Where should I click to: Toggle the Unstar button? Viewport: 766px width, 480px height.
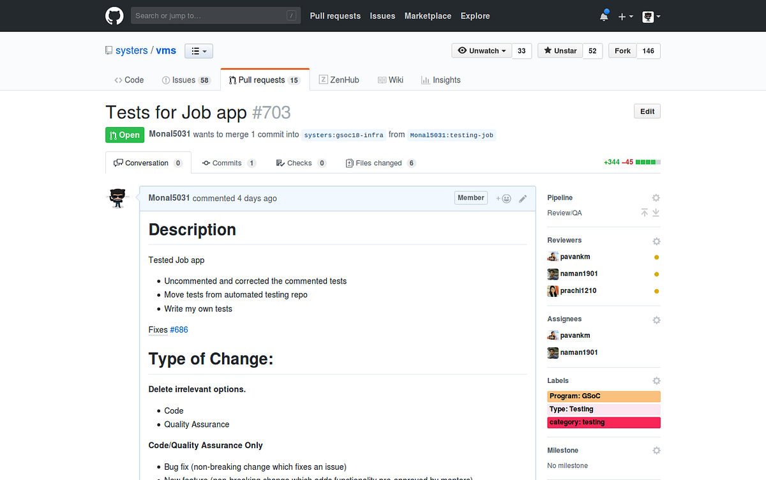(x=560, y=51)
